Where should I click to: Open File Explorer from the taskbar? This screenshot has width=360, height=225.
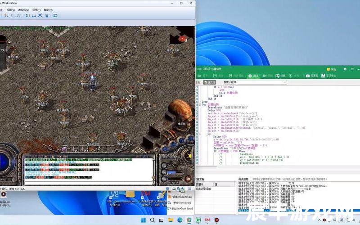tap(171, 220)
